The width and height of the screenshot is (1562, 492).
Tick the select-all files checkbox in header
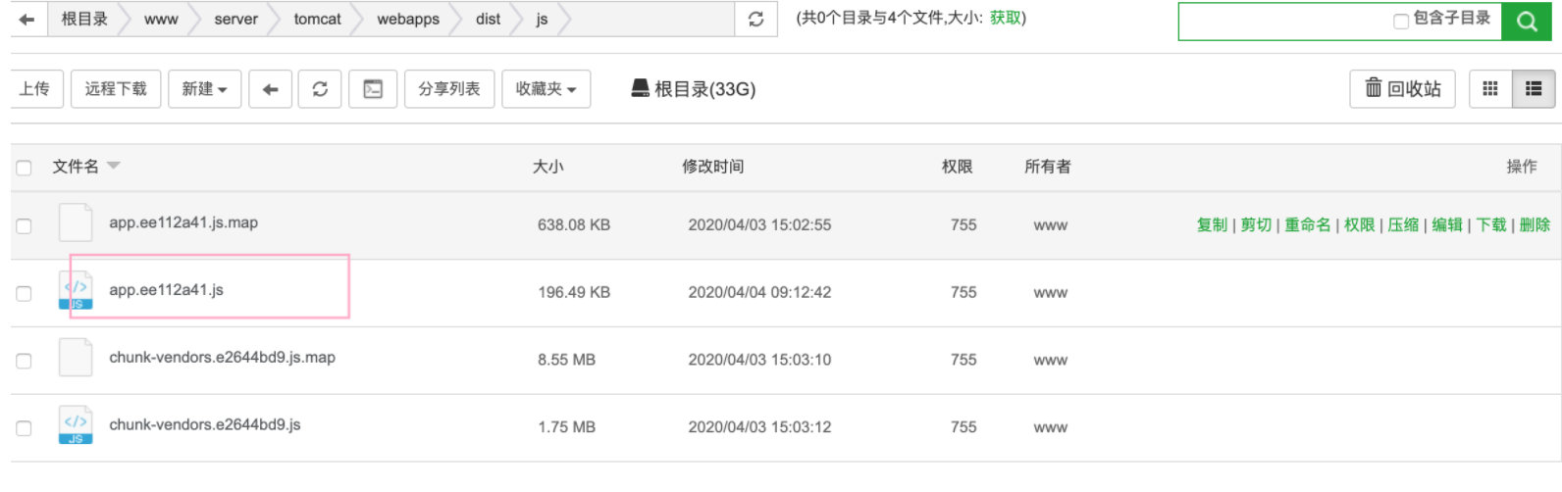coord(25,168)
